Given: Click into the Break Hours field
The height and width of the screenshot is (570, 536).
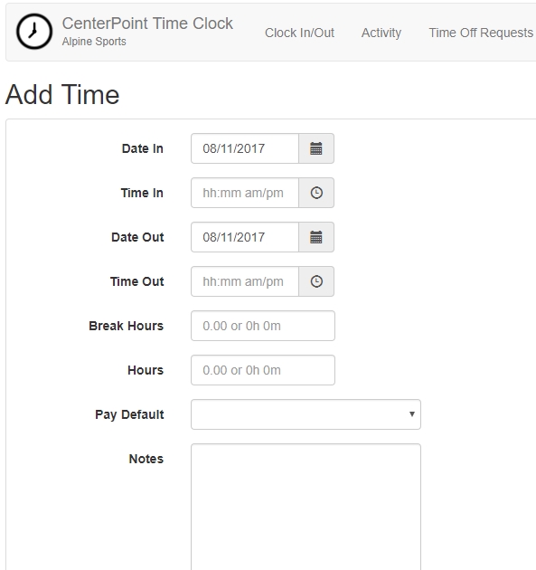Looking at the screenshot, I should coord(263,326).
